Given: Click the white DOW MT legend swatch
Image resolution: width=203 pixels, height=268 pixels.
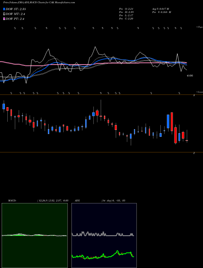Looking at the screenshot, I should point(4,14).
